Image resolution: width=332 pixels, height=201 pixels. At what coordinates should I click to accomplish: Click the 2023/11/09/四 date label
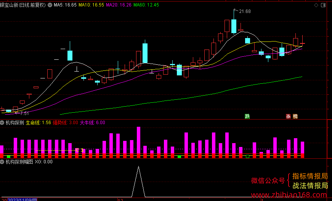click(22, 199)
